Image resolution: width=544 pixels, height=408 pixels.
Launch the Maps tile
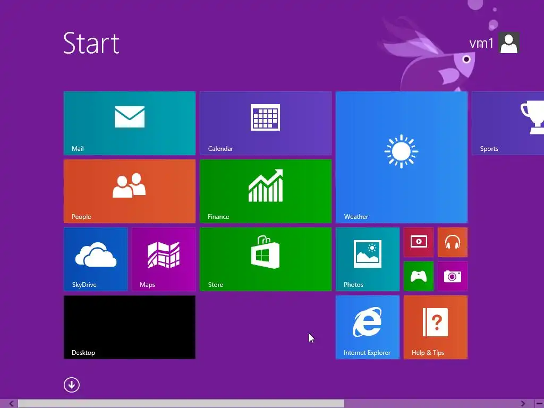point(164,259)
